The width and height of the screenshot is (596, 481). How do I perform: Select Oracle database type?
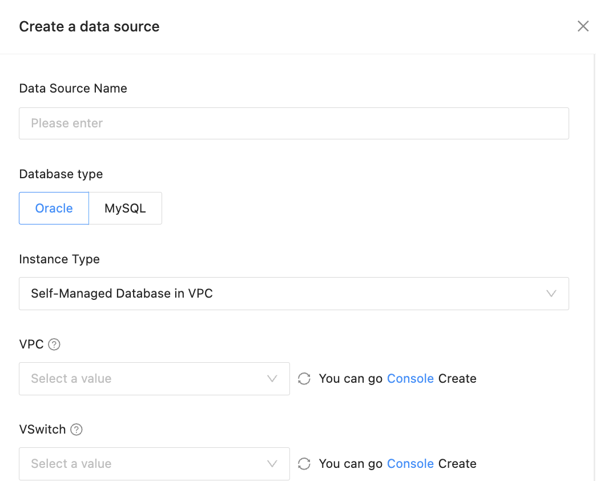(54, 209)
